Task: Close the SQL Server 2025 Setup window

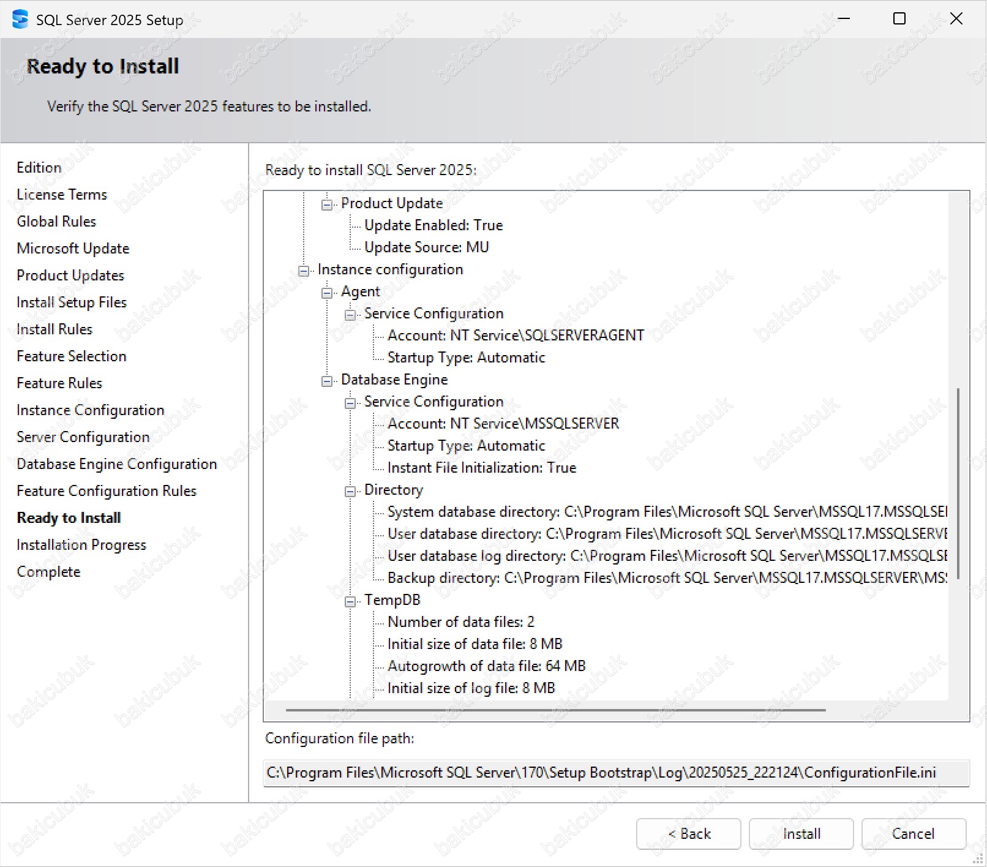Action: click(956, 19)
